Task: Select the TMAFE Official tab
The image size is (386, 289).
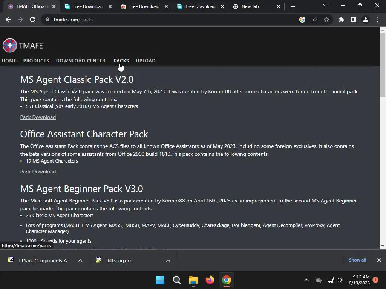Action: [31, 6]
